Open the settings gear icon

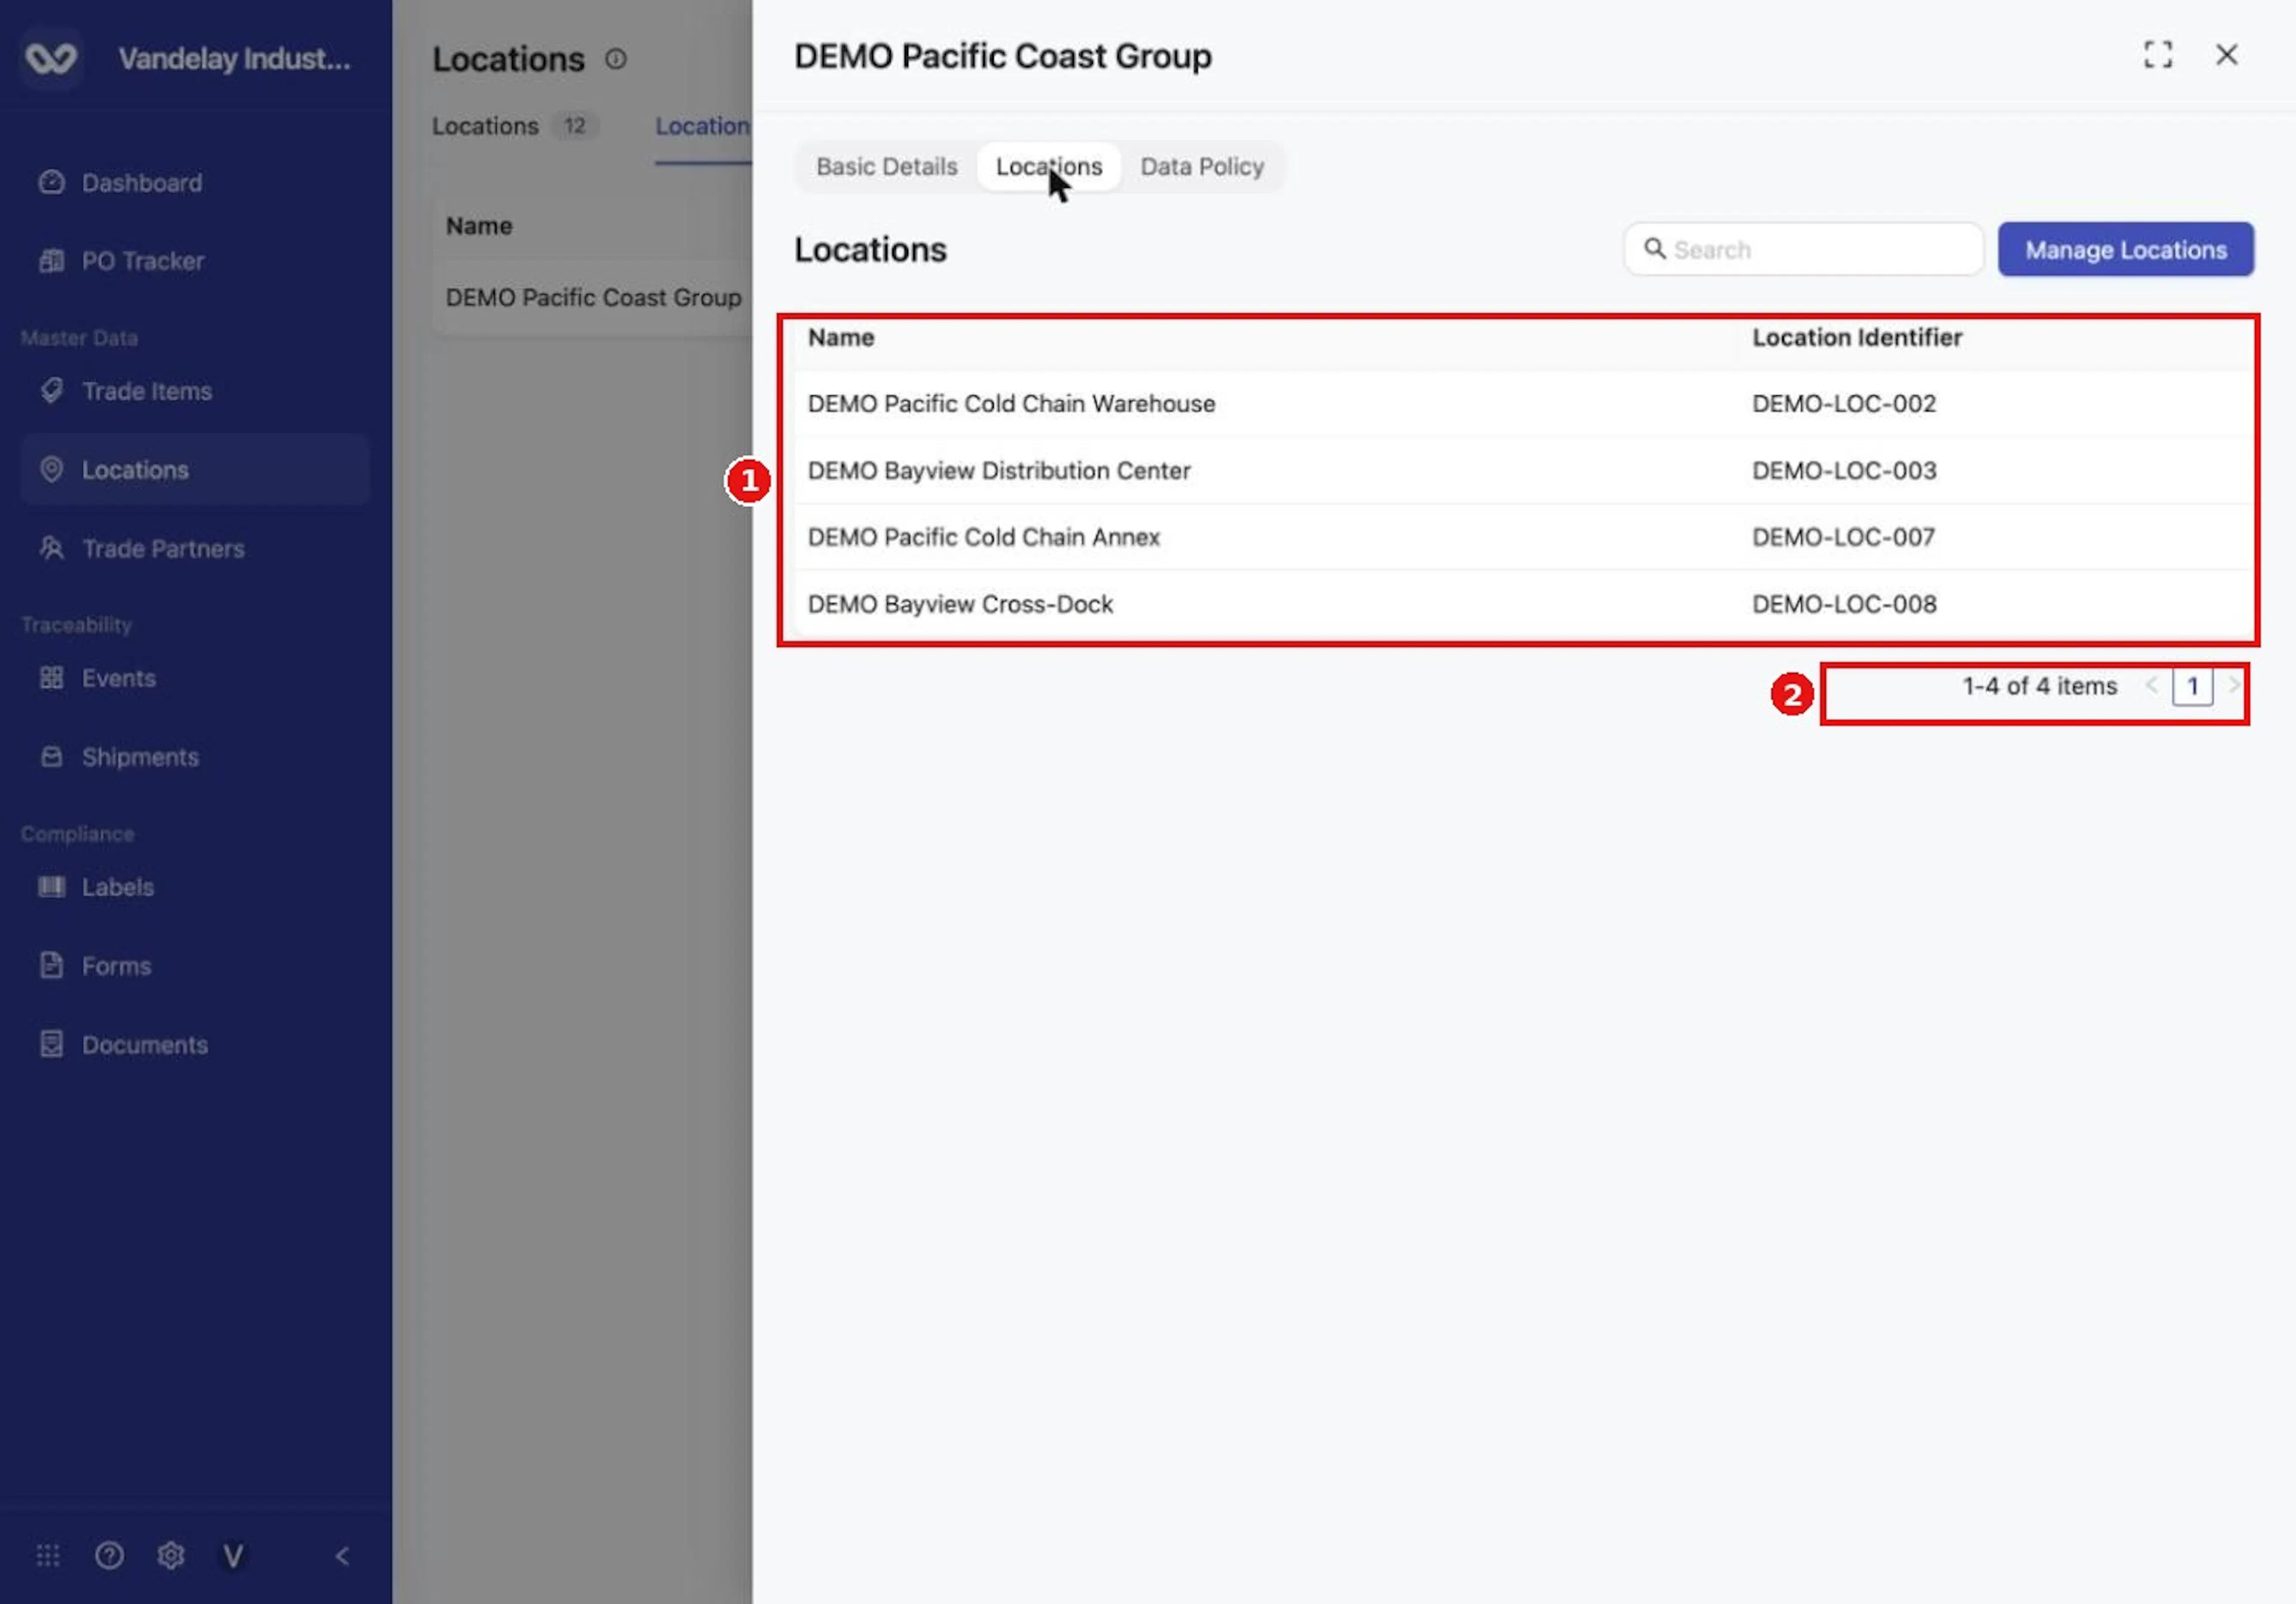pyautogui.click(x=171, y=1556)
